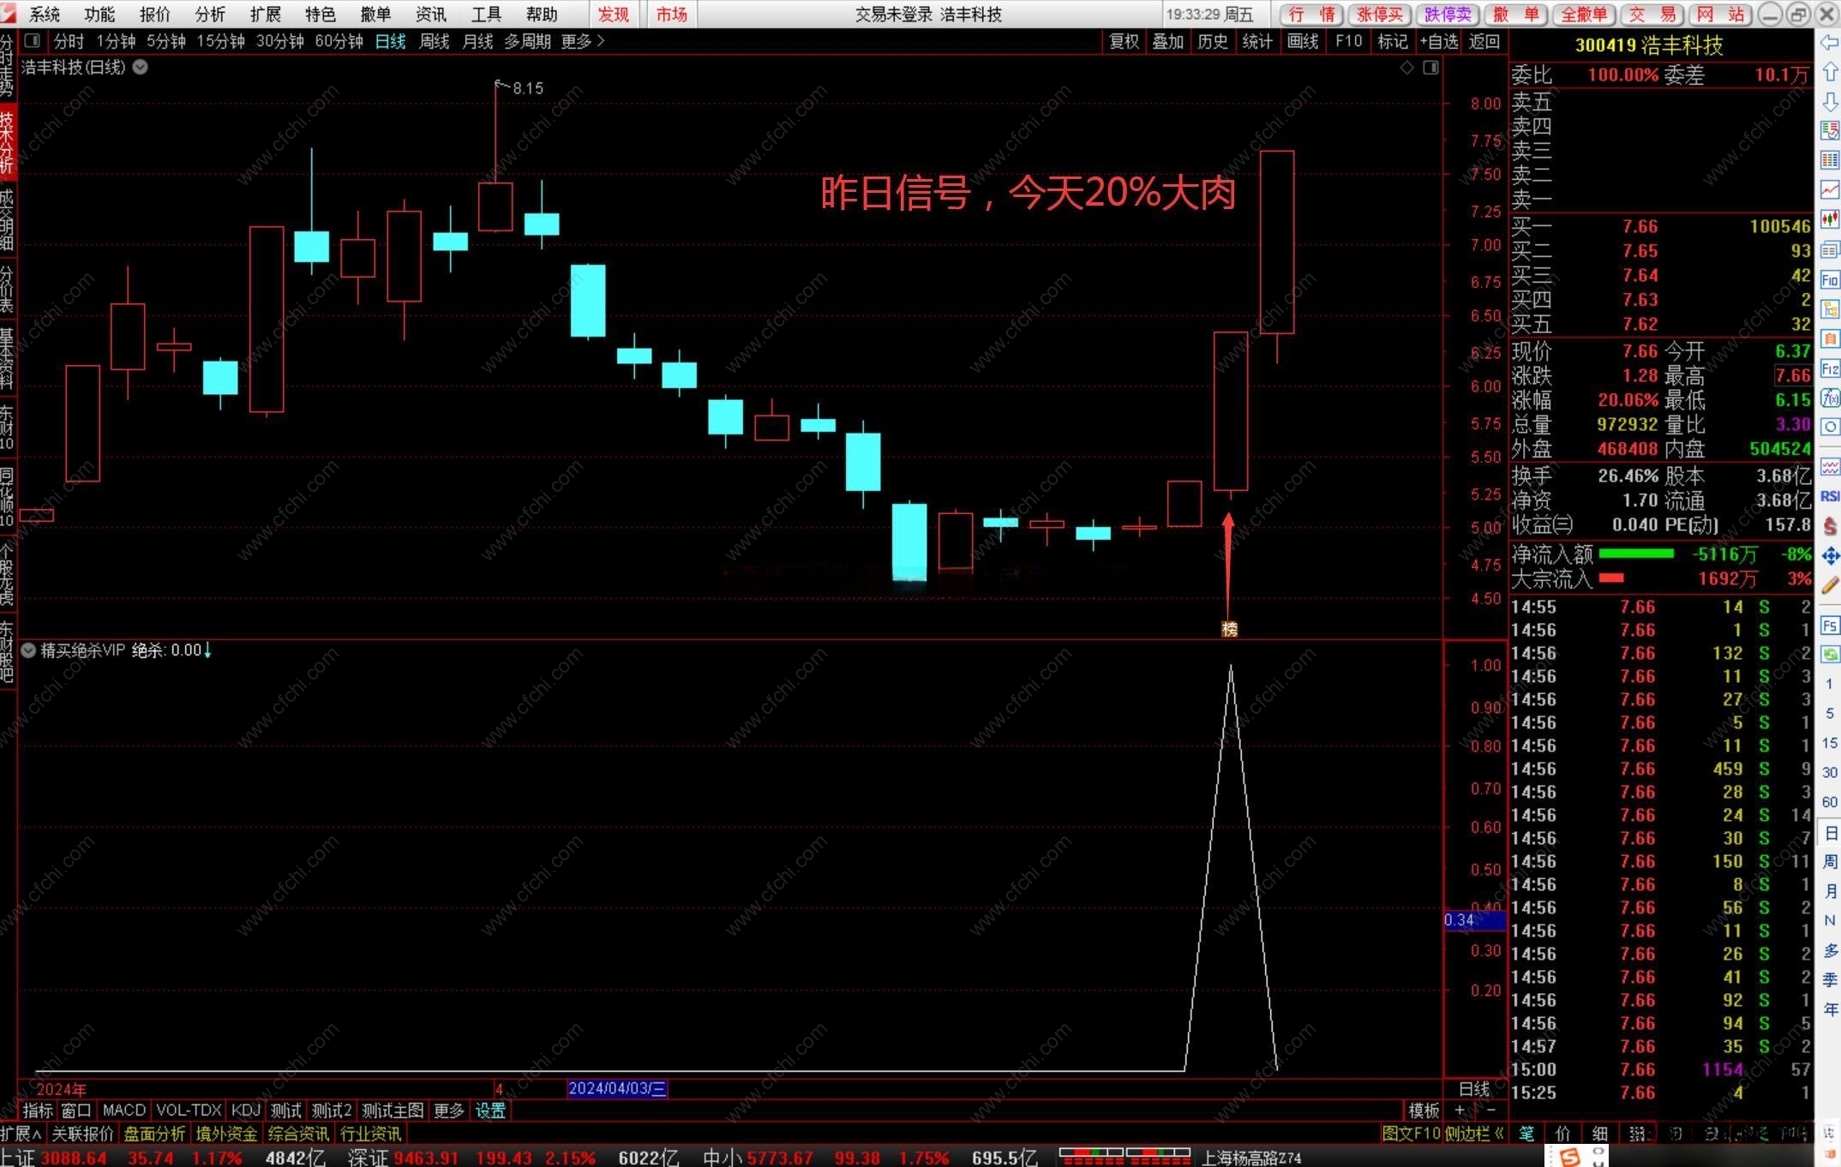Click the 全撤单 button
Image resolution: width=1841 pixels, height=1167 pixels.
tap(1583, 14)
